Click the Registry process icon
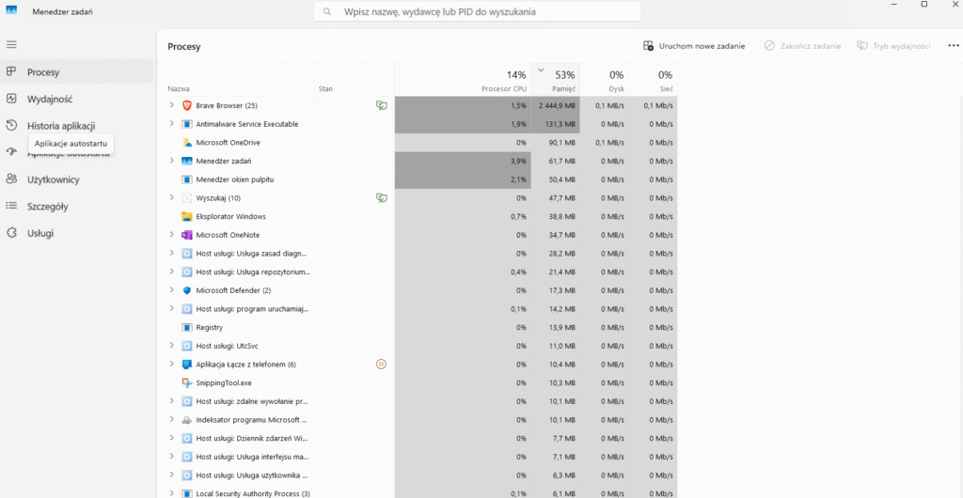The image size is (963, 498). (187, 328)
